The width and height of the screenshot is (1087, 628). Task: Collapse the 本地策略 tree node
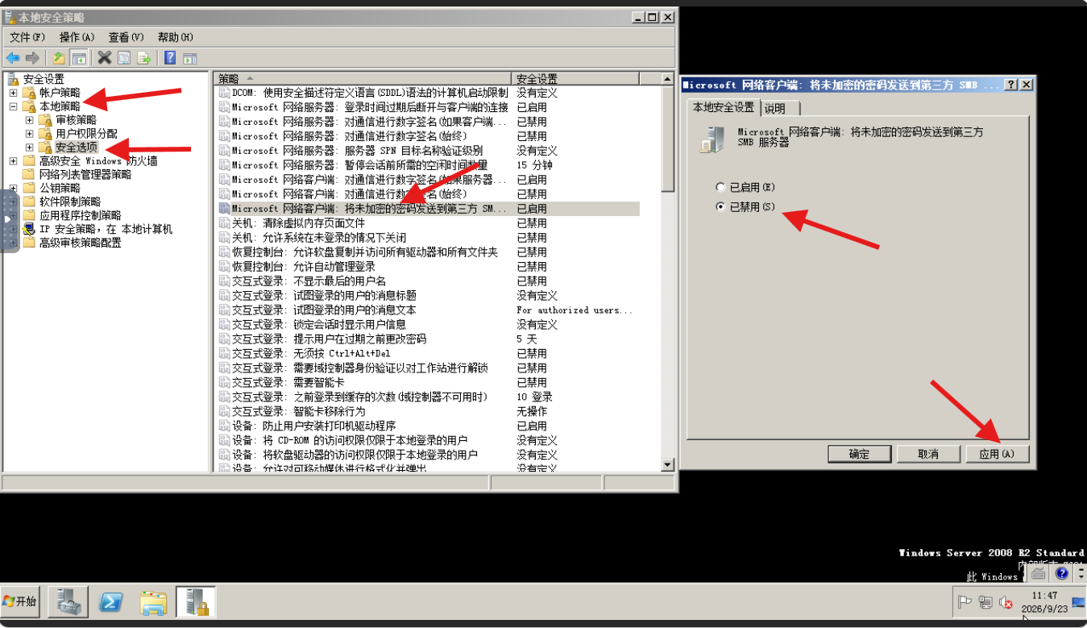click(13, 106)
